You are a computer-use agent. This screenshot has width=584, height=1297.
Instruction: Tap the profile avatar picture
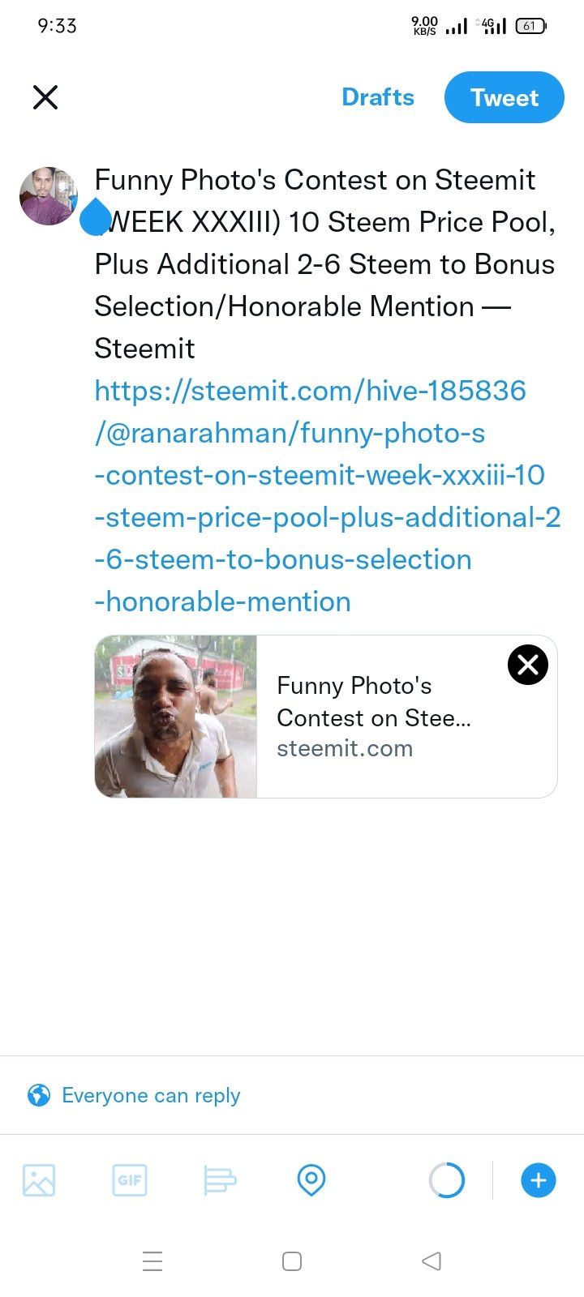(x=49, y=196)
